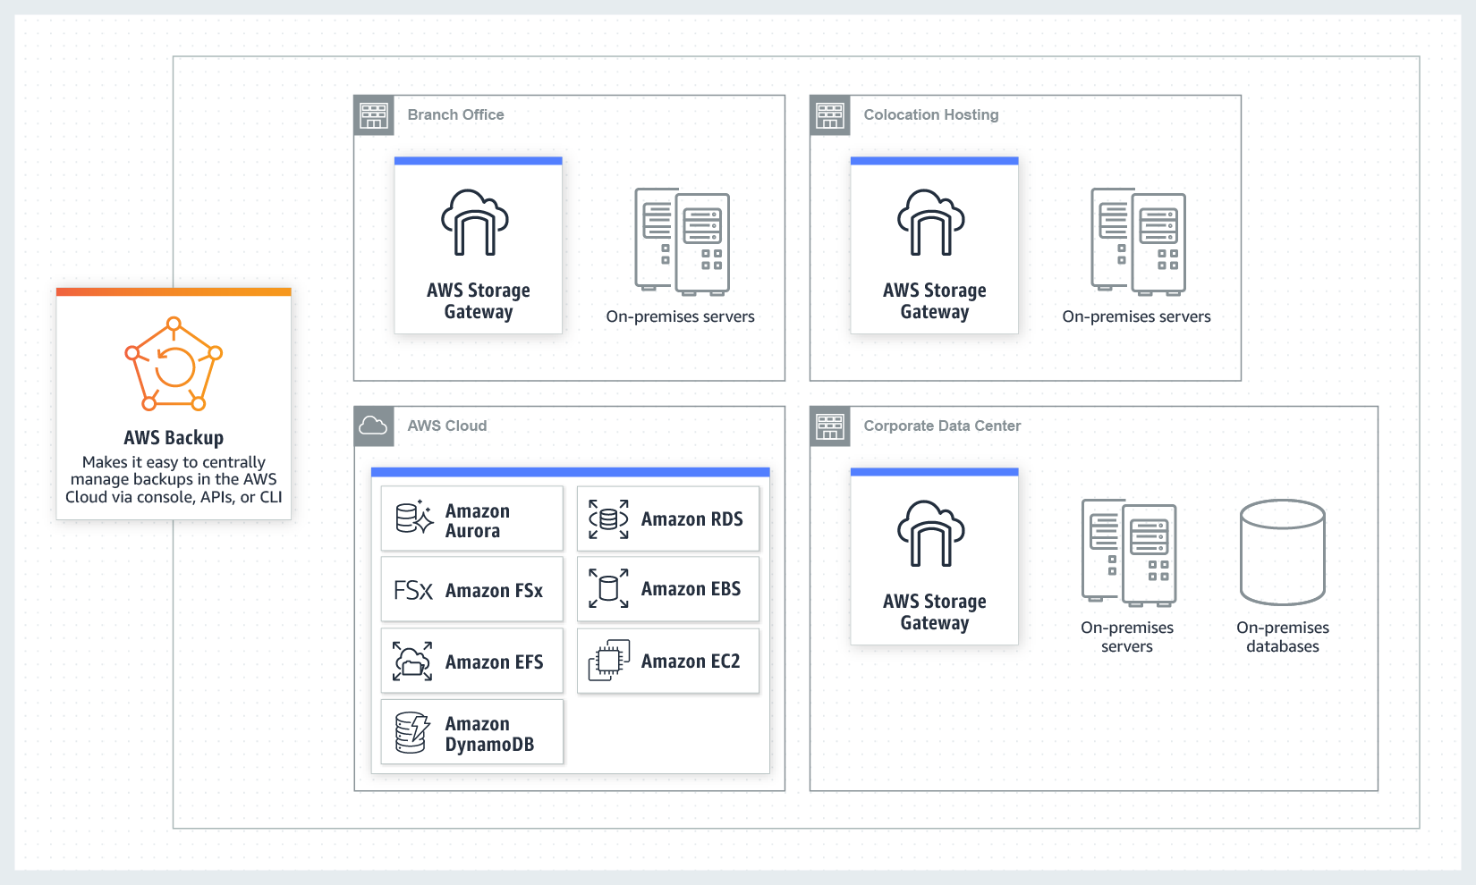Click 'On-premises servers' label in Branch Office
This screenshot has height=885, width=1476.
tap(681, 316)
